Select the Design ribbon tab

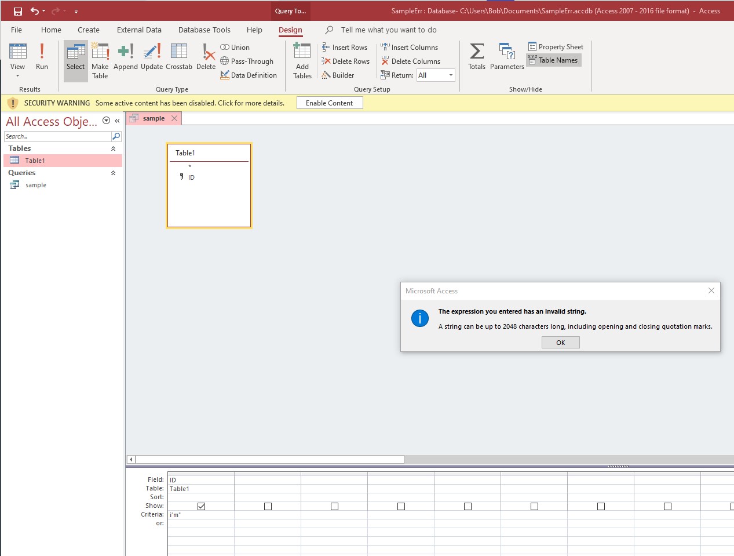pos(290,30)
